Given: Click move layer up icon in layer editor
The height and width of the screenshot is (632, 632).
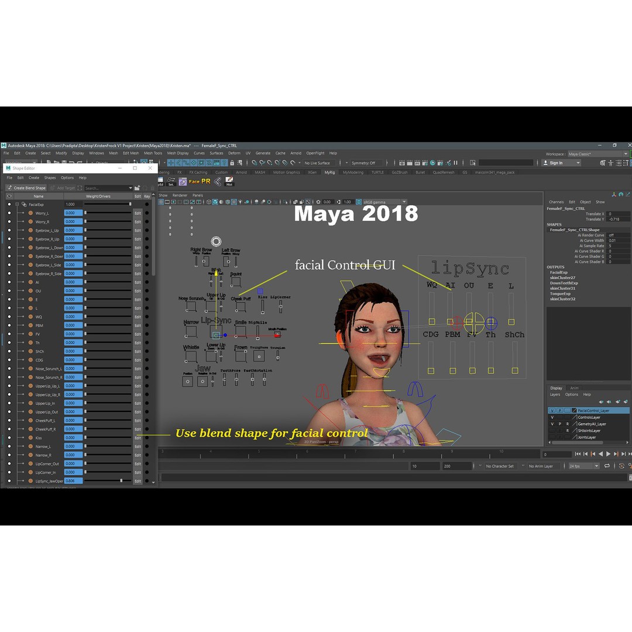Looking at the screenshot, I should (602, 401).
